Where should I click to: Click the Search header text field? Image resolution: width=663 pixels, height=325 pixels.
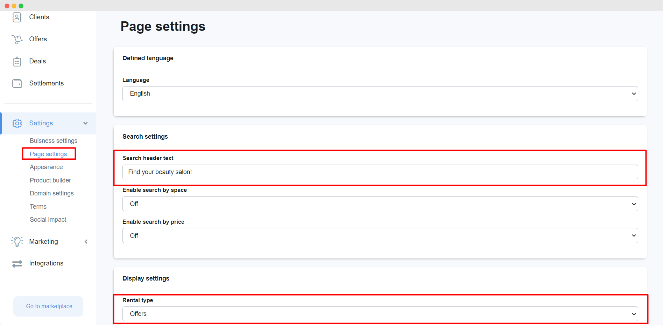[x=380, y=172]
